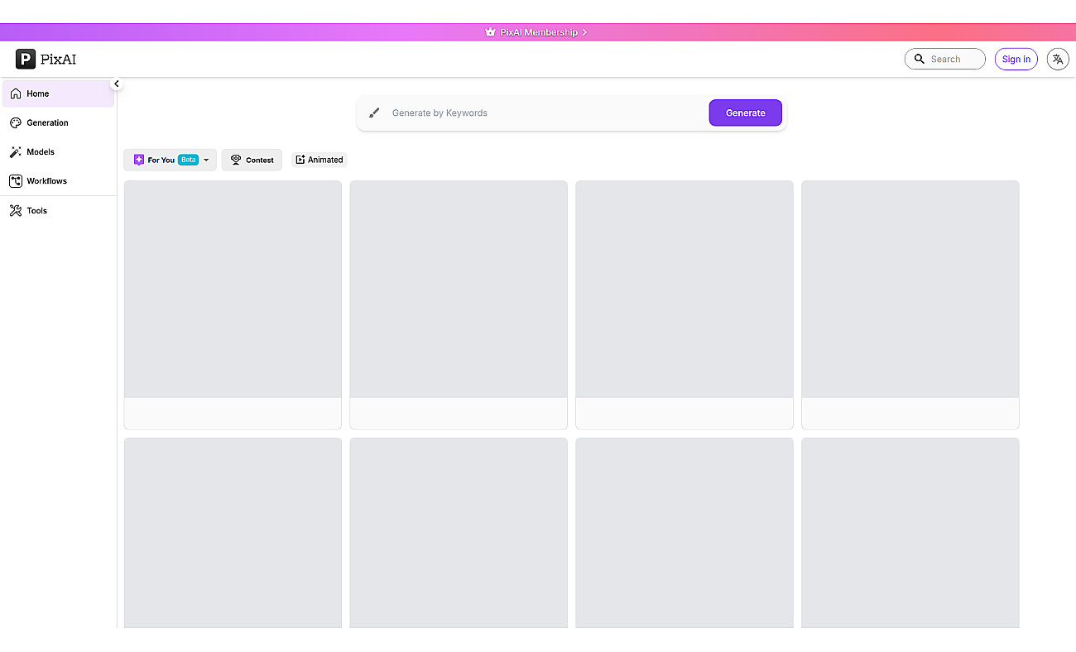Screen dimensions: 1076x652
Task: Click the chevron after PixAI Membership
Action: click(584, 32)
